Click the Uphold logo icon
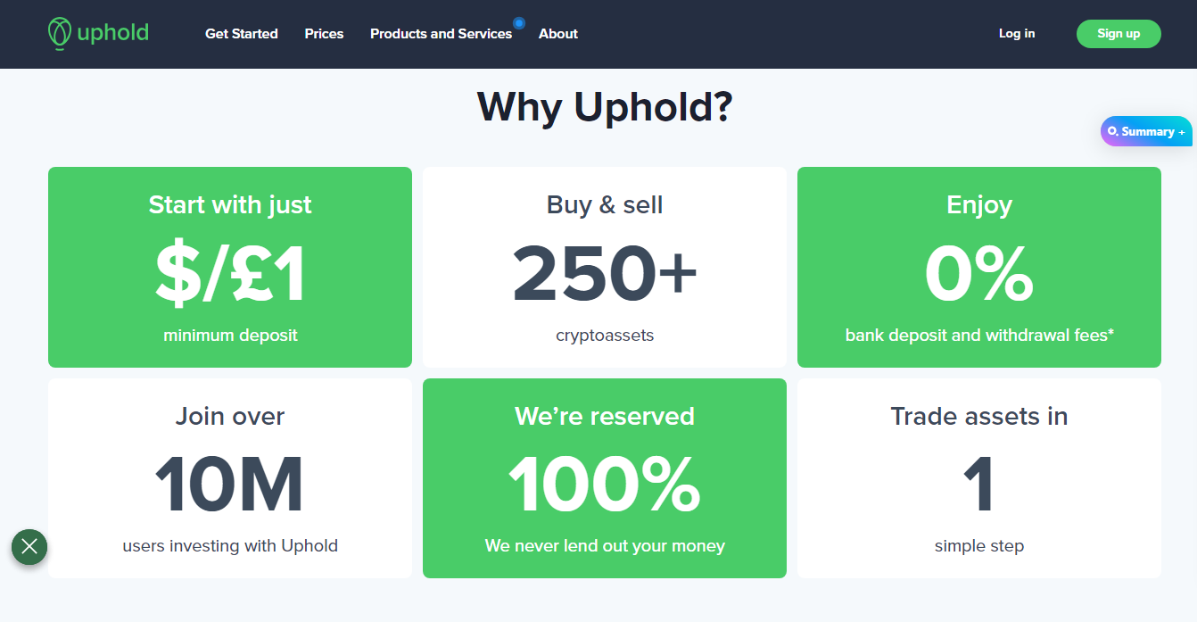 [x=59, y=33]
